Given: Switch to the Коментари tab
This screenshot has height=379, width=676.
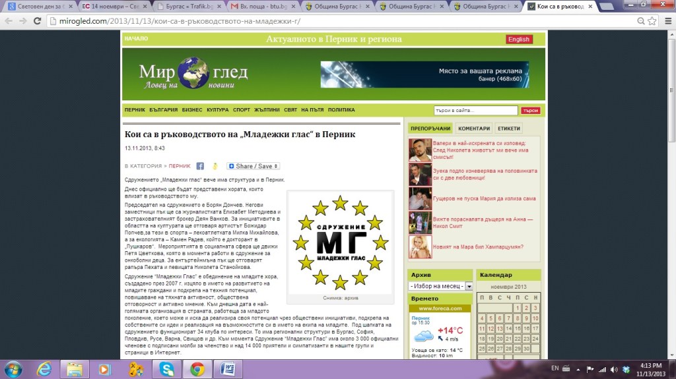Looking at the screenshot, I should 473,129.
